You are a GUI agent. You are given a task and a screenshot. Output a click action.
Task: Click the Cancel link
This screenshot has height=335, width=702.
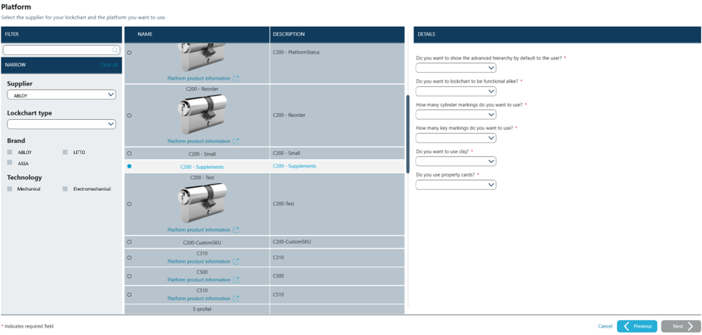[x=604, y=326]
